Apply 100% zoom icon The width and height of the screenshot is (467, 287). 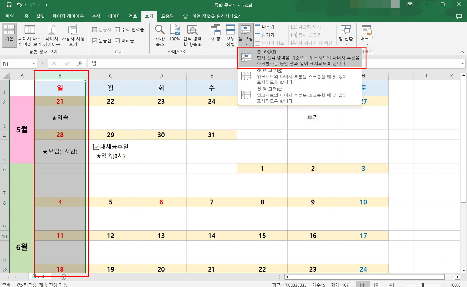(x=175, y=34)
